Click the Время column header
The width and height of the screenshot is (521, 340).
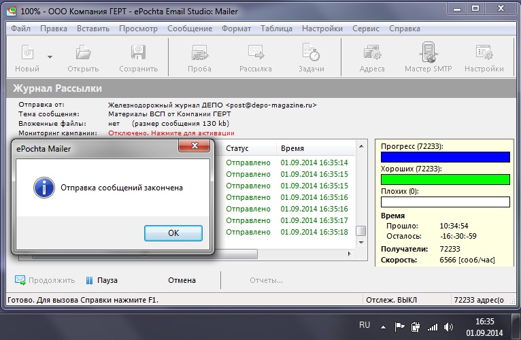tap(316, 148)
